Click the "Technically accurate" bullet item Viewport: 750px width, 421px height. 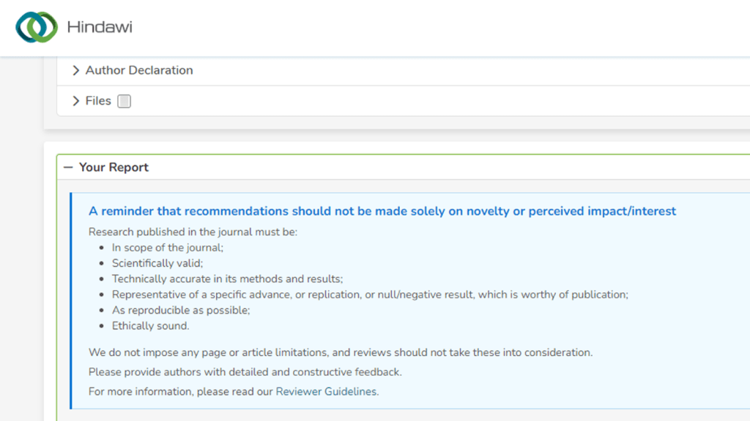click(227, 279)
